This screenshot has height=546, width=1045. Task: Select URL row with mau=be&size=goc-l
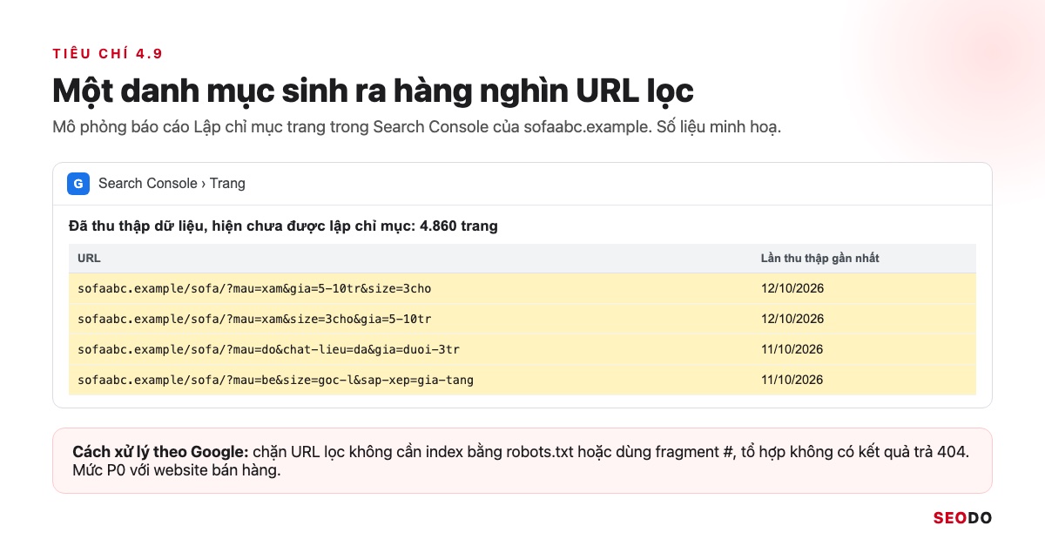point(522,380)
